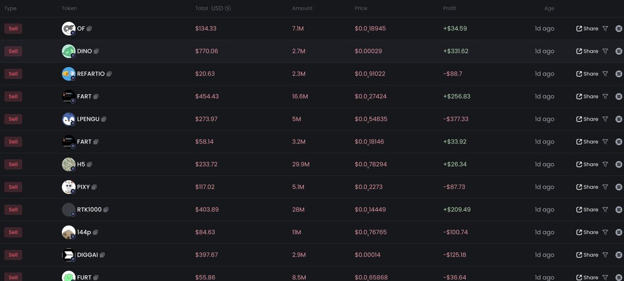This screenshot has height=281, width=624.
Task: Select the 16.6M amount value
Action: [301, 97]
